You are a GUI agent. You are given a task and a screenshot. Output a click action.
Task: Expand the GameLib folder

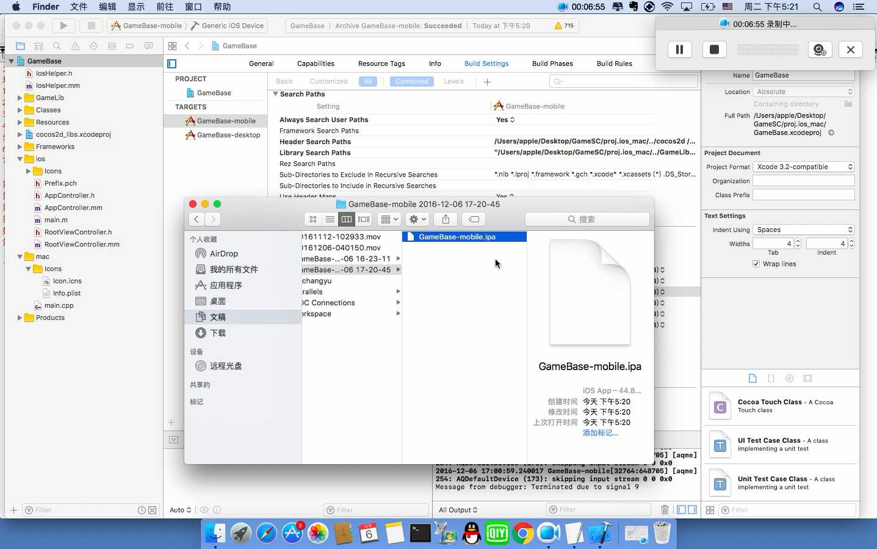(x=20, y=98)
